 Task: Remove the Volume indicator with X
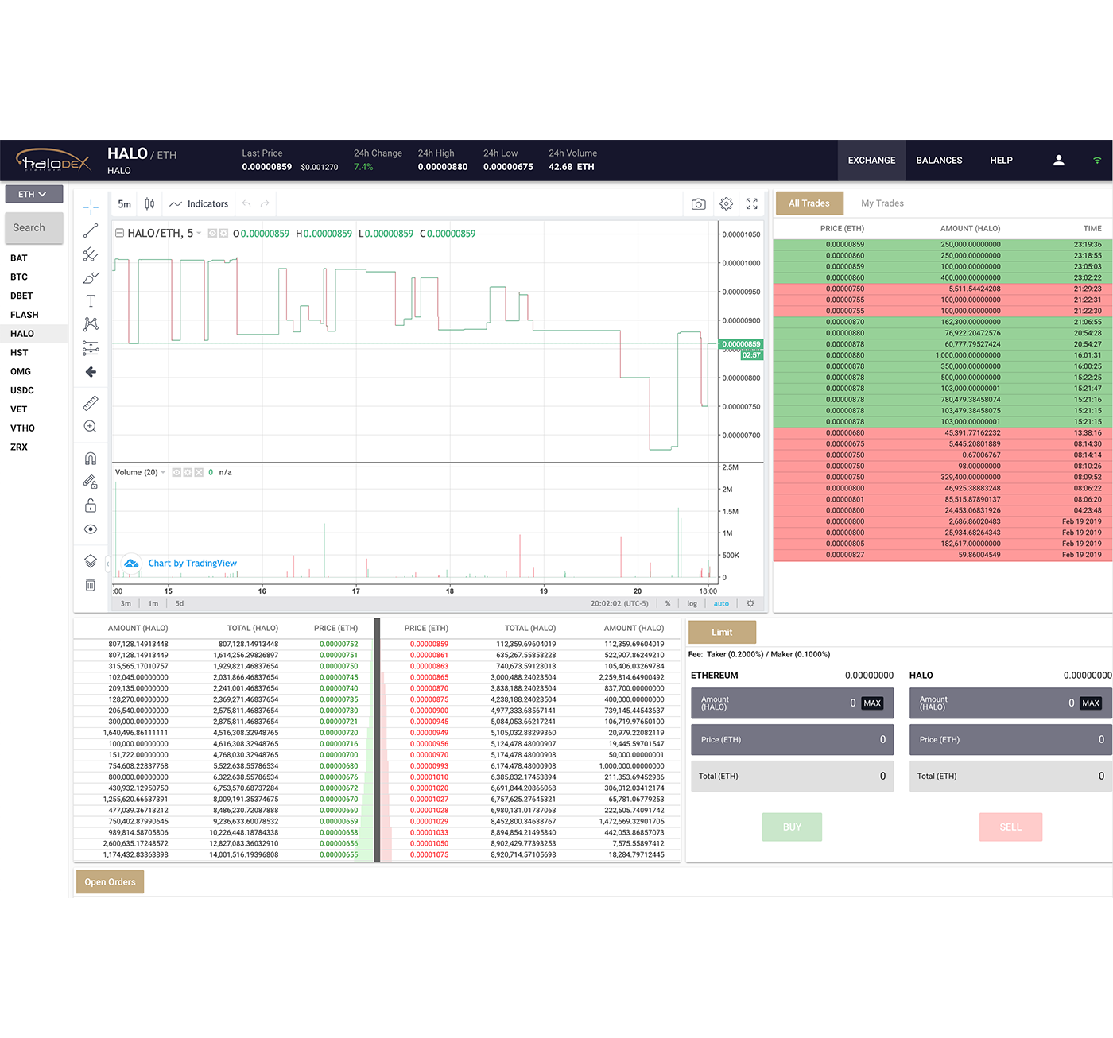pos(199,472)
